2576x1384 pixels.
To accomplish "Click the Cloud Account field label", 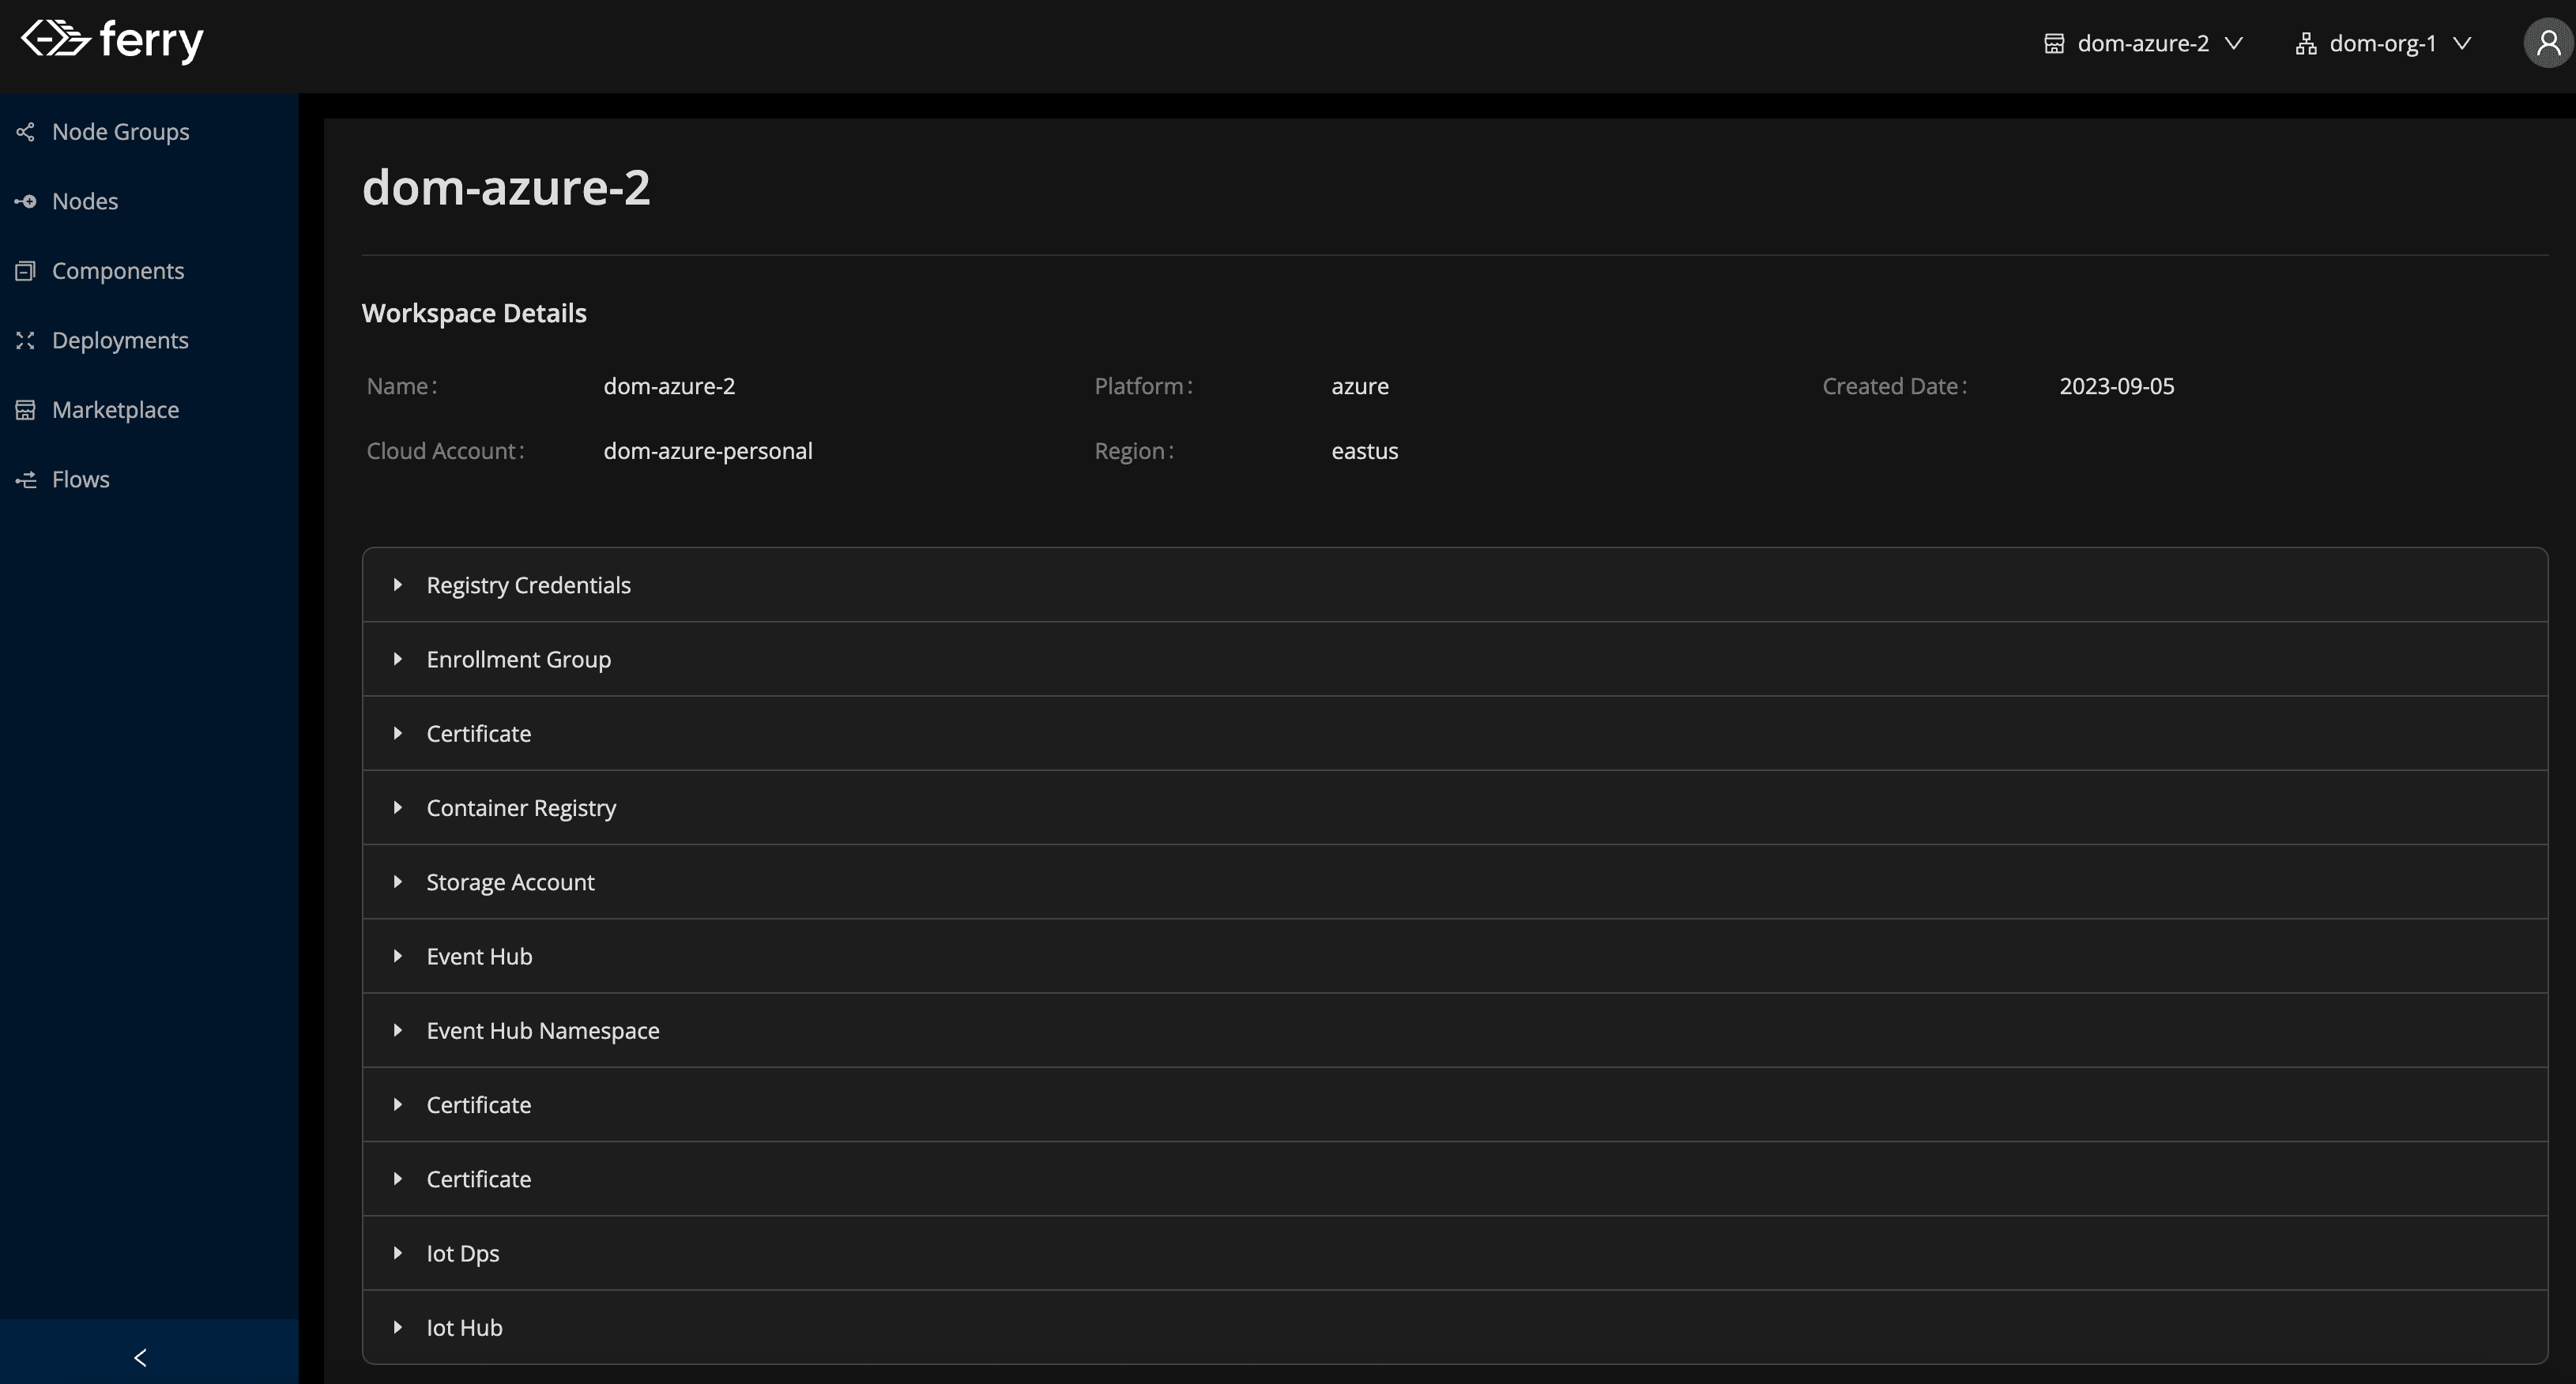I will (x=445, y=451).
